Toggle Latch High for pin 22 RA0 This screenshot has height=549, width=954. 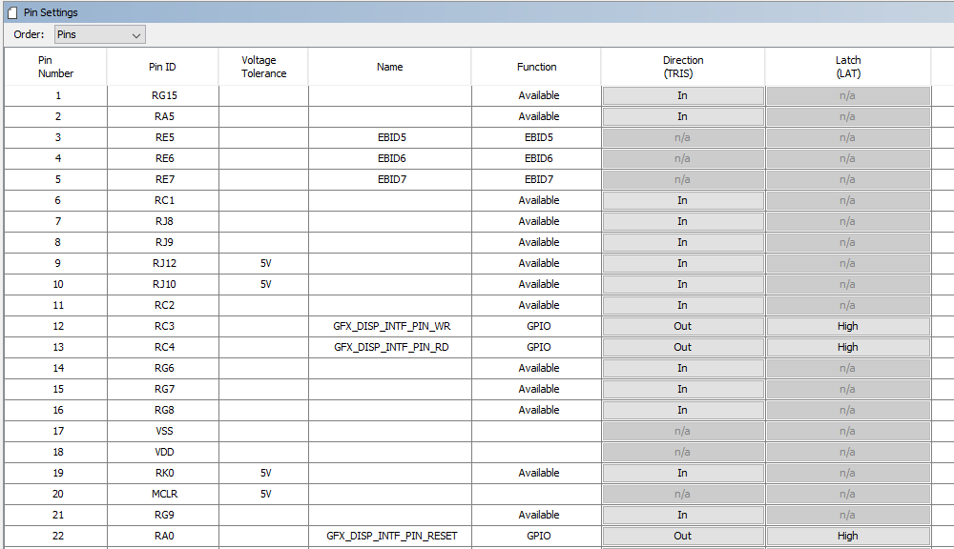click(x=848, y=537)
